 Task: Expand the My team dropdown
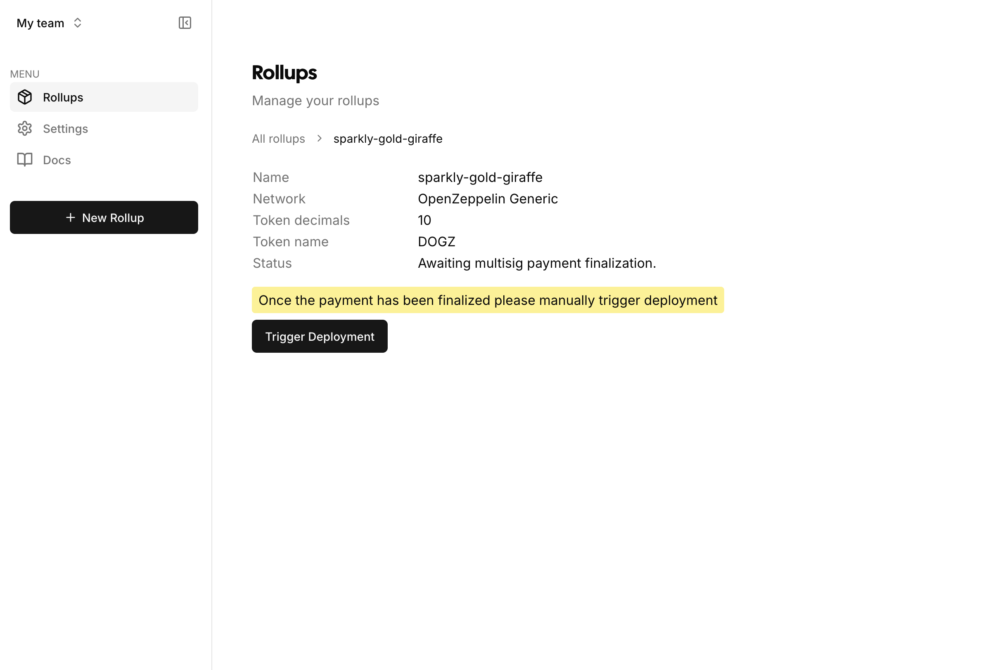click(x=50, y=23)
